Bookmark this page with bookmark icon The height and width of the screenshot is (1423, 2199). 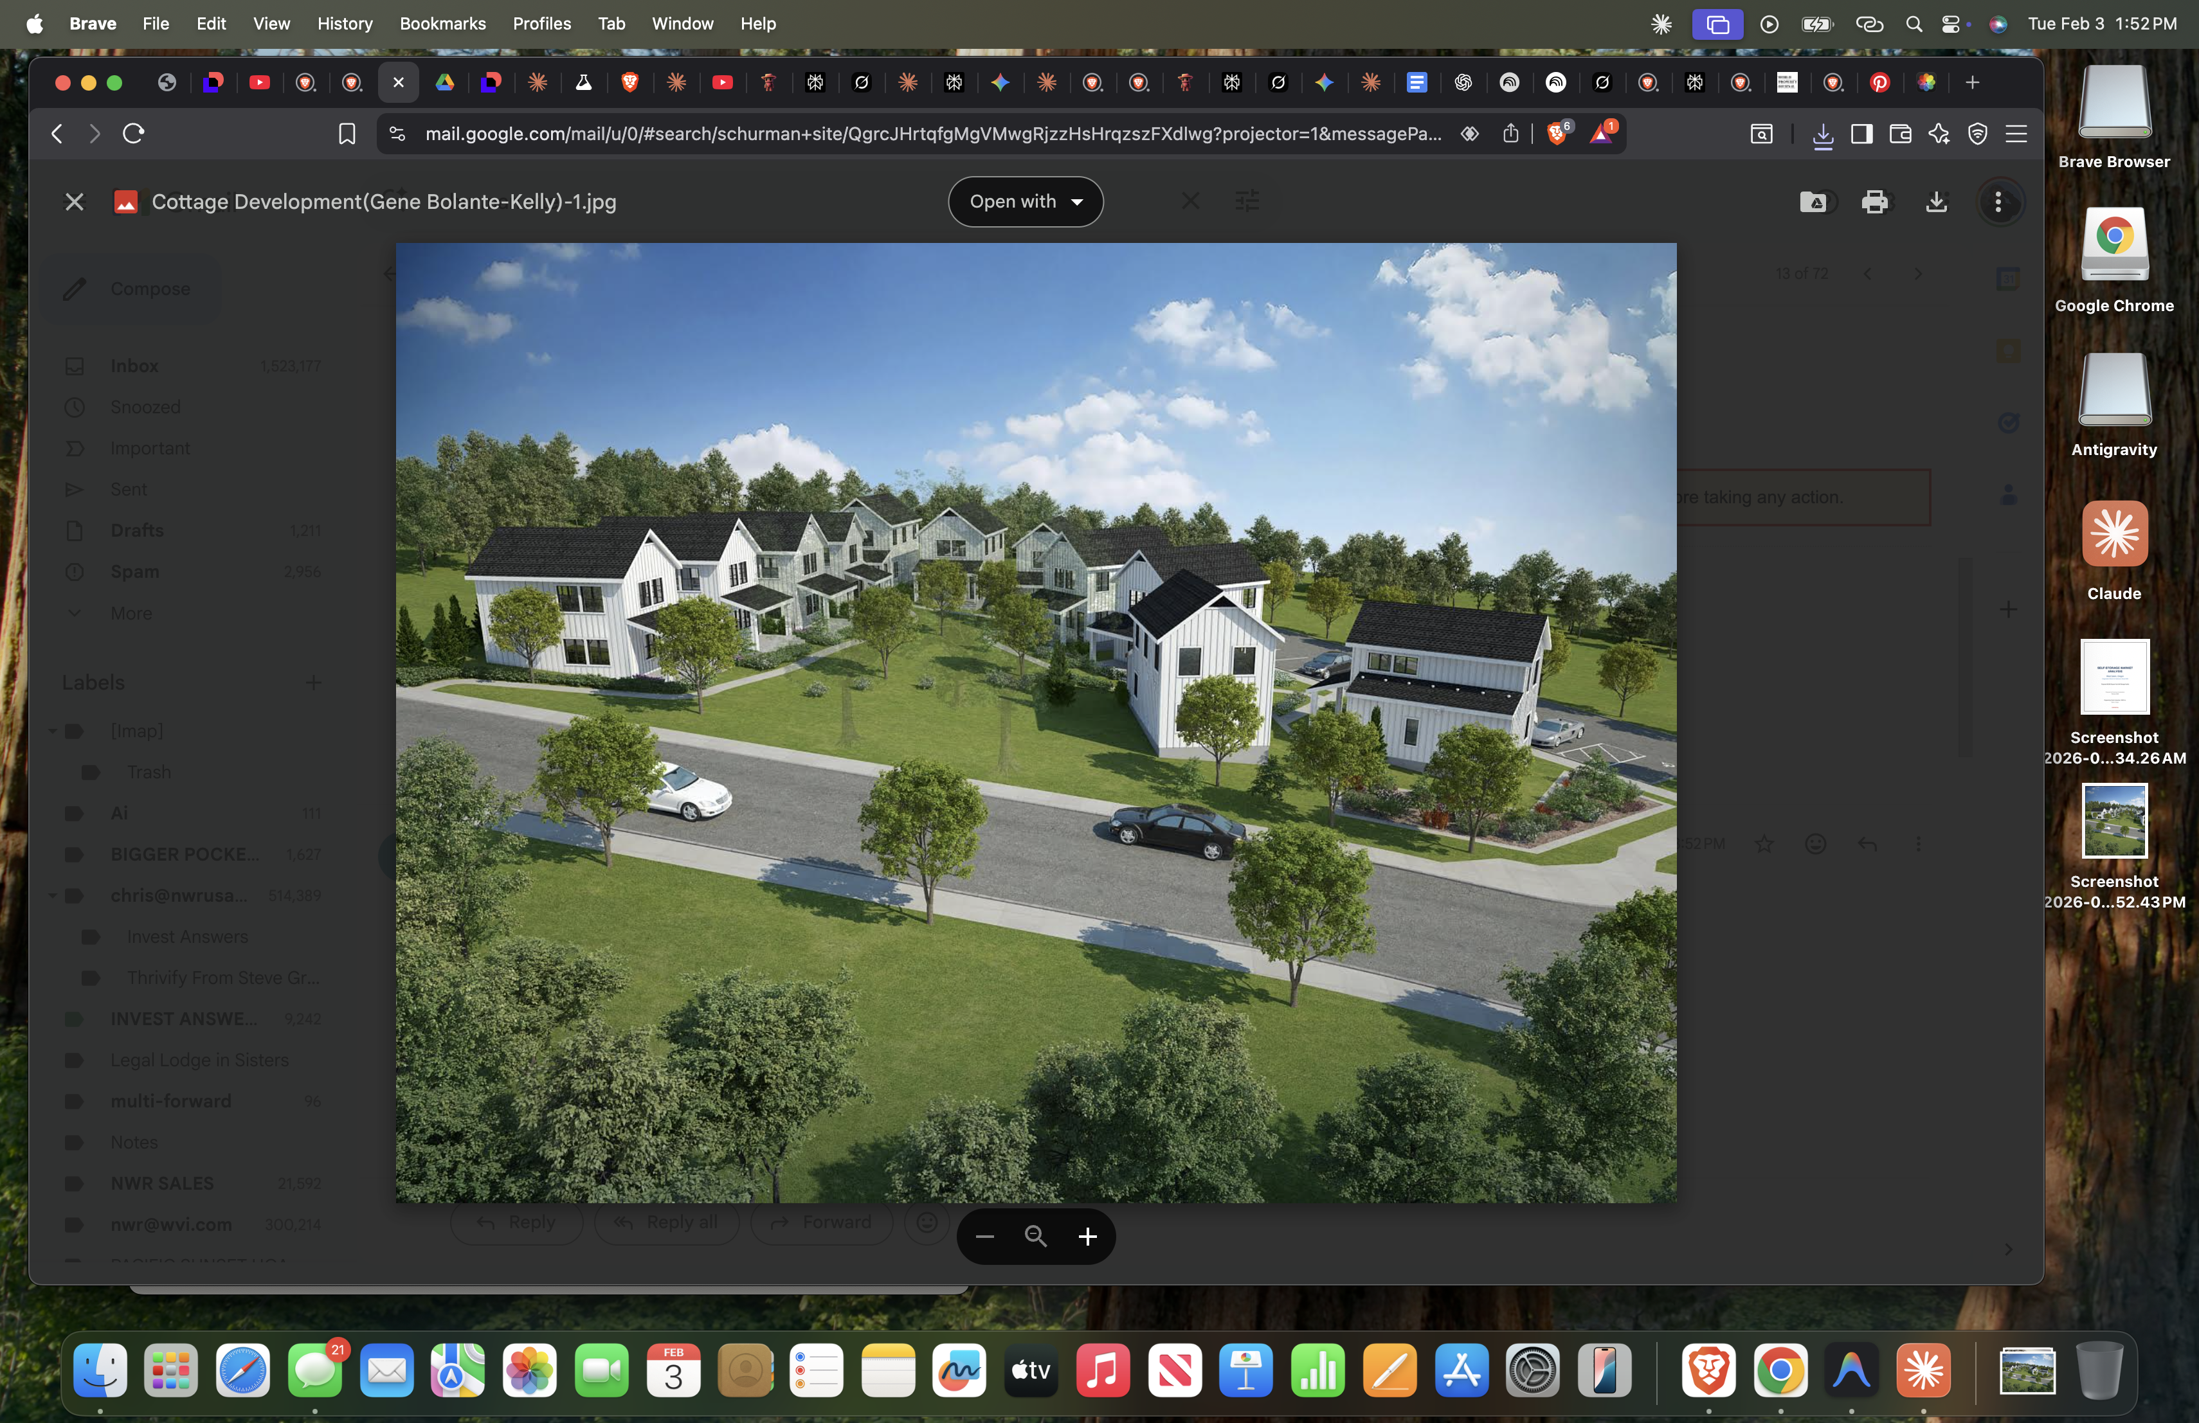347,134
